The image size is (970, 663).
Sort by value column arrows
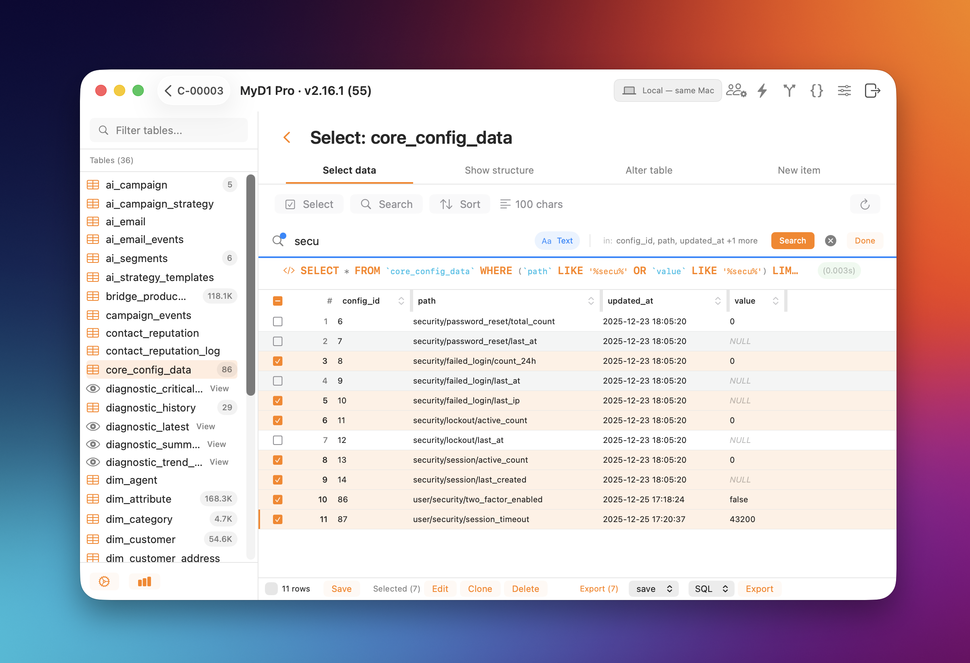tap(775, 301)
